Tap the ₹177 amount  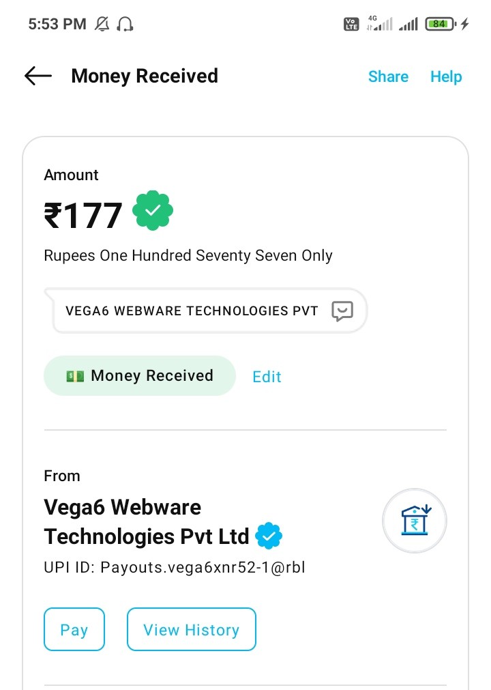pyautogui.click(x=83, y=216)
